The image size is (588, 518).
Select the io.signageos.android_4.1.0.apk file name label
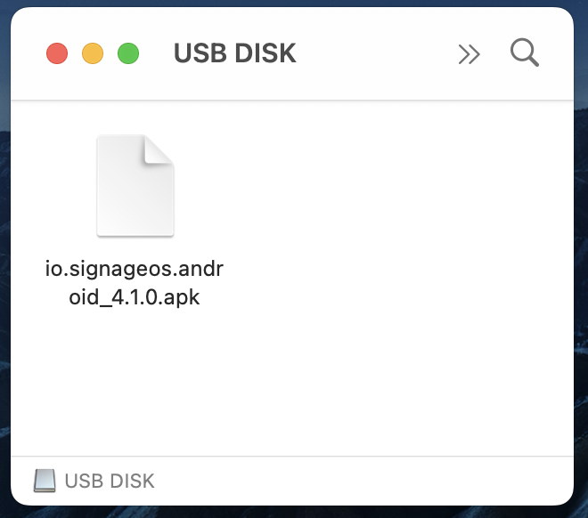click(135, 283)
